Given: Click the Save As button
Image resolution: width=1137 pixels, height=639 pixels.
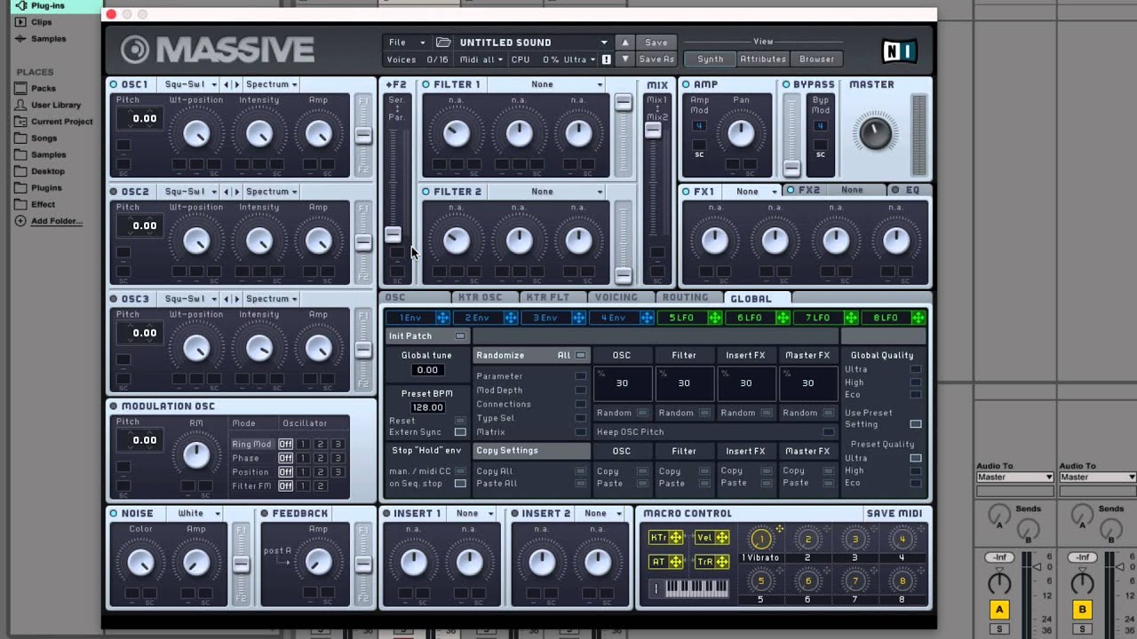Looking at the screenshot, I should pos(656,59).
